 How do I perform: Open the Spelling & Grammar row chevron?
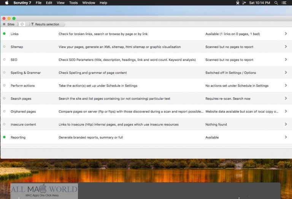[x=286, y=72]
